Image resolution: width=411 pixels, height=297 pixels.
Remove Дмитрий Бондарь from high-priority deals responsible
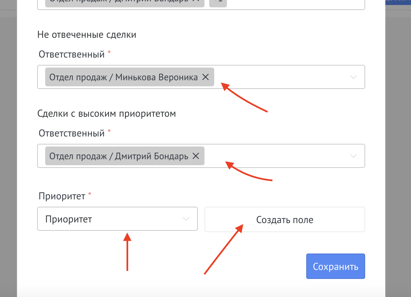[196, 156]
